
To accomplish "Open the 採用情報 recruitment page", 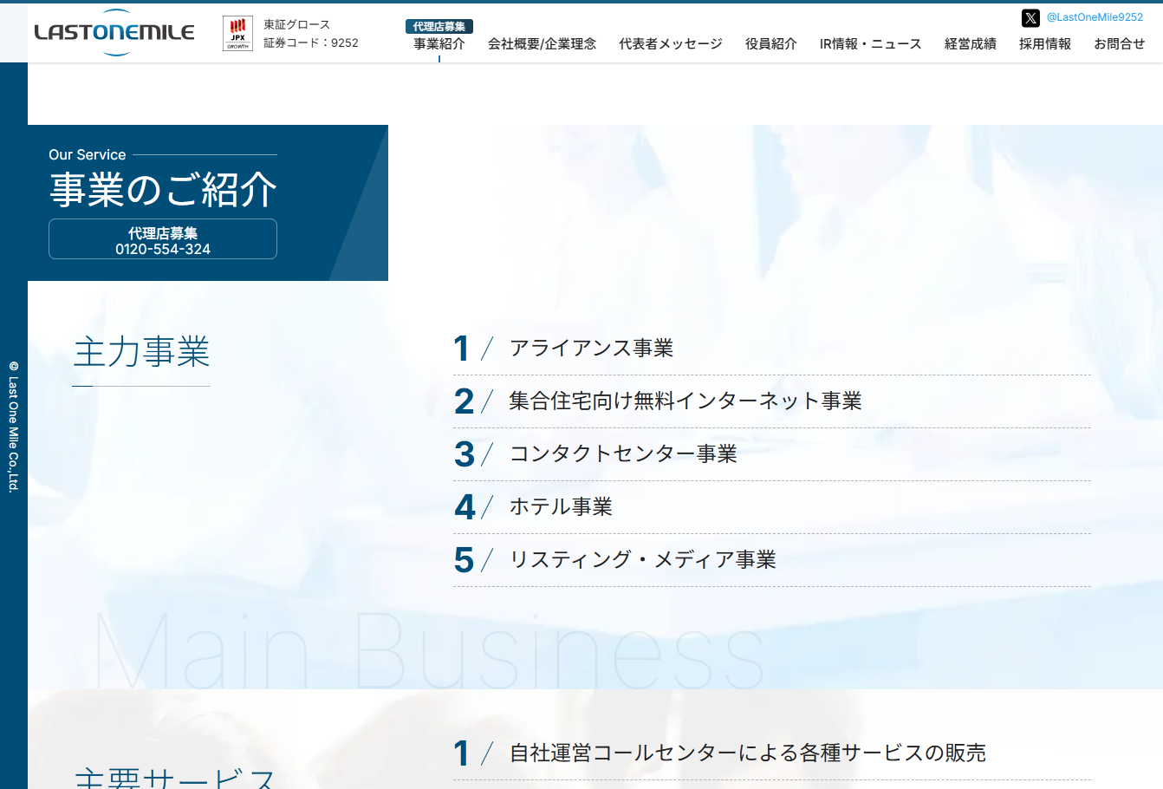I will 1044,43.
